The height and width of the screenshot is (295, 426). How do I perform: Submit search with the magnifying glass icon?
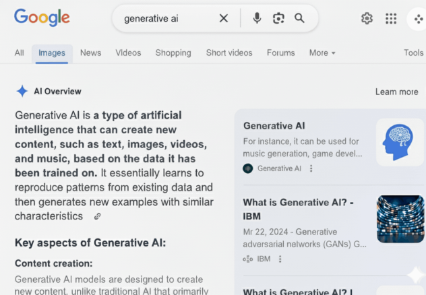coord(299,18)
